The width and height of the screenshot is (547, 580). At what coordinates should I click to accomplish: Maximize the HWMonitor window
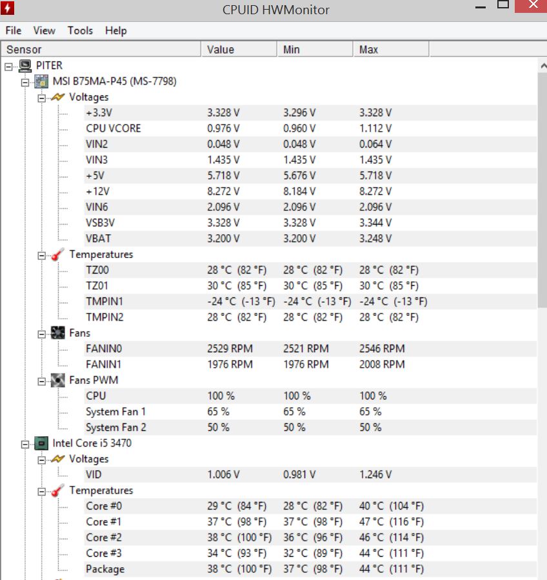tap(502, 5)
